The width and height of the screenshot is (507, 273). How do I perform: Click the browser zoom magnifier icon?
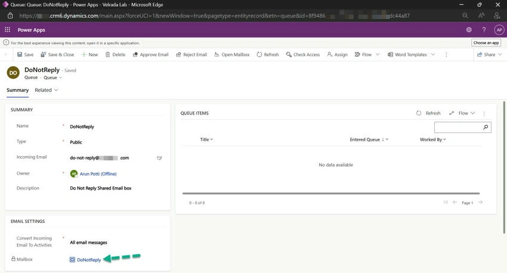coord(465,15)
